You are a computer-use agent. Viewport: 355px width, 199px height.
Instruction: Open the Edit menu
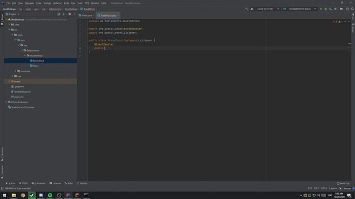[x=14, y=3]
